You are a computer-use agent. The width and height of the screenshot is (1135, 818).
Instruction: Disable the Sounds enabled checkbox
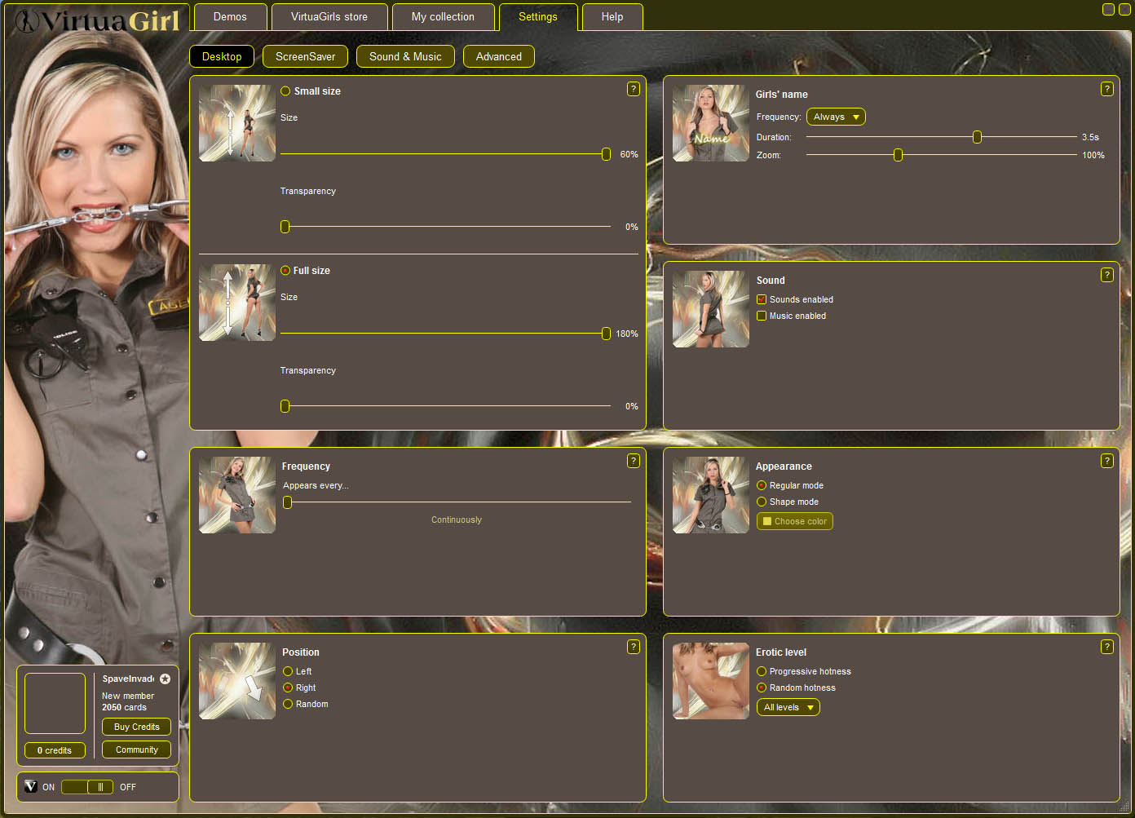tap(762, 299)
